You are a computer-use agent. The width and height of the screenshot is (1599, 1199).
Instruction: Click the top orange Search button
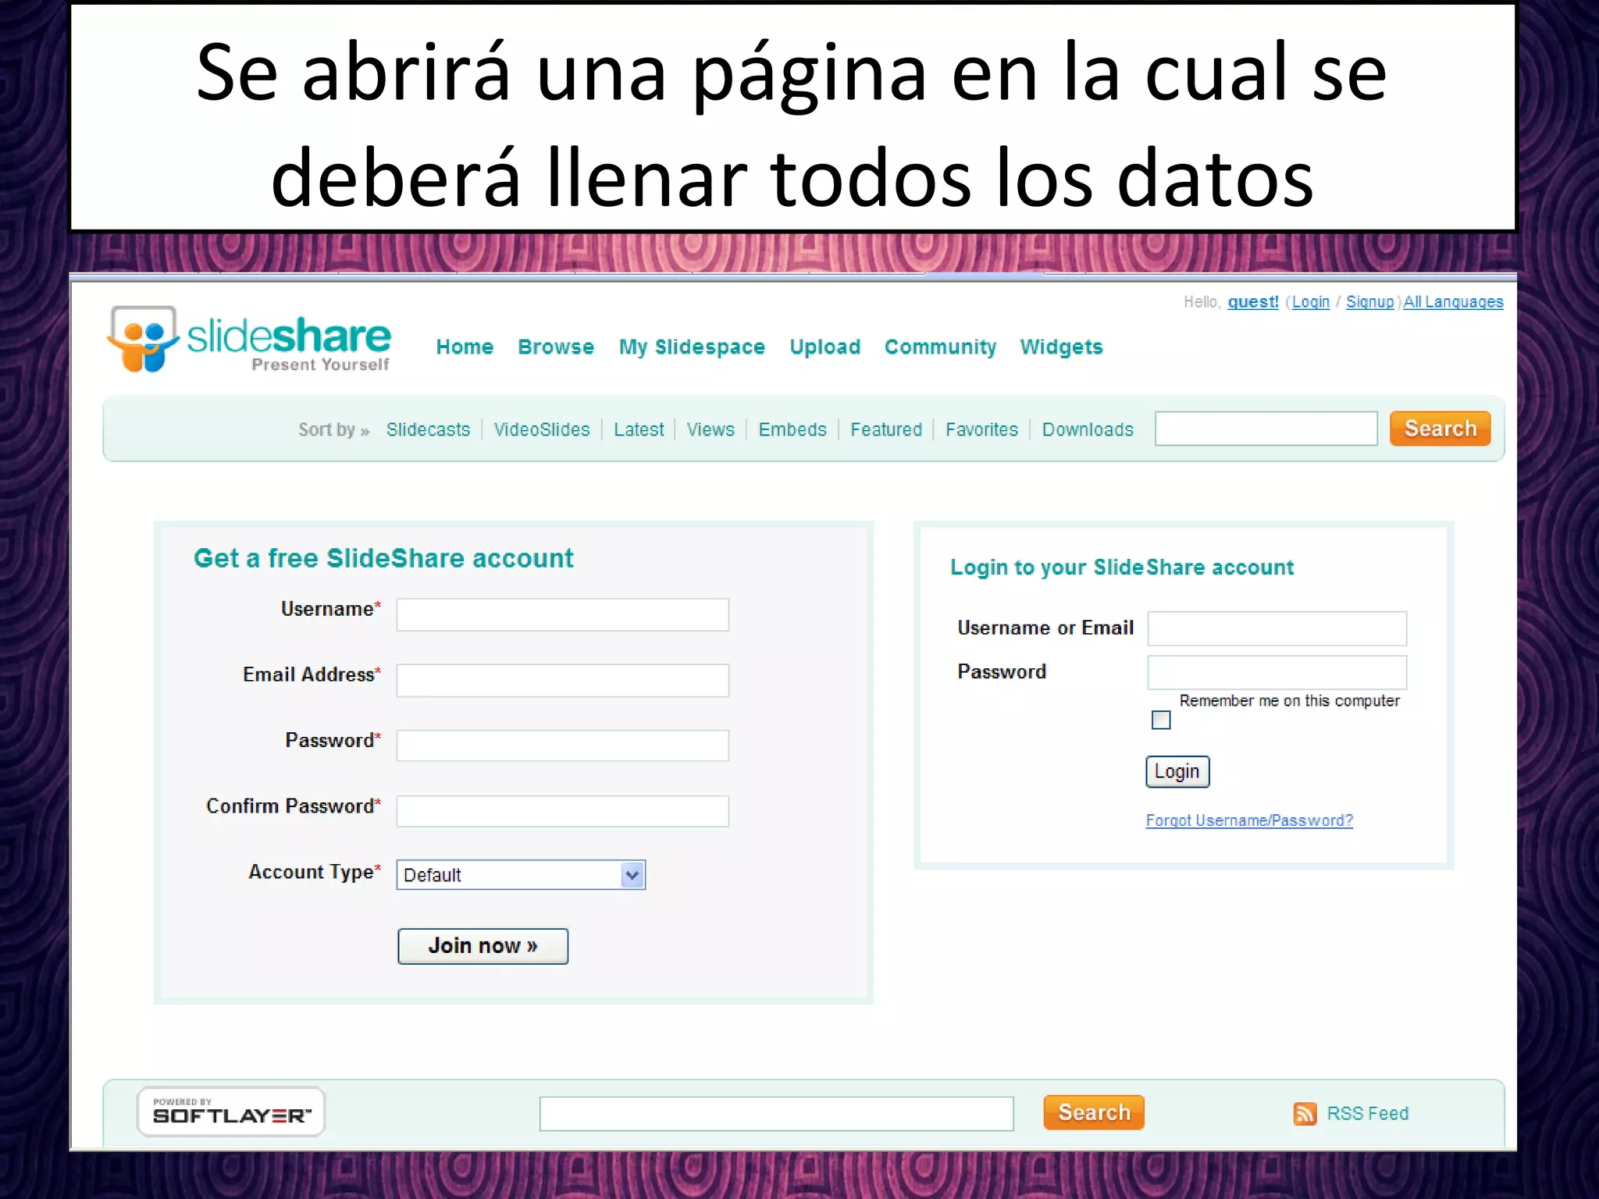(x=1440, y=429)
